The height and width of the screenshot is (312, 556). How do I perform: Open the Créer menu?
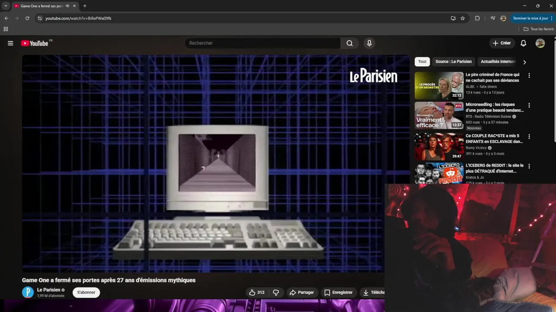pyautogui.click(x=502, y=43)
